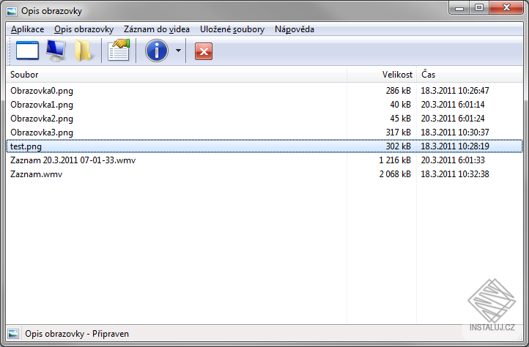Click the 286 kB size value
Viewport: 529px width, 347px height.
398,91
